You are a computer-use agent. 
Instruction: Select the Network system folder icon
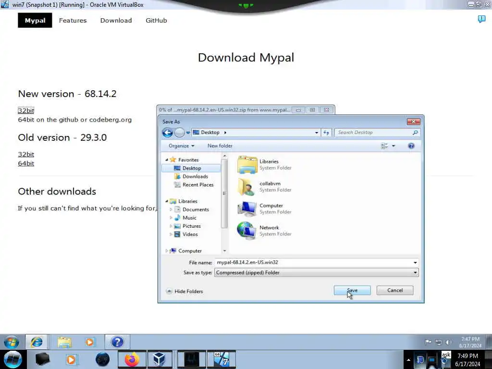[247, 231]
